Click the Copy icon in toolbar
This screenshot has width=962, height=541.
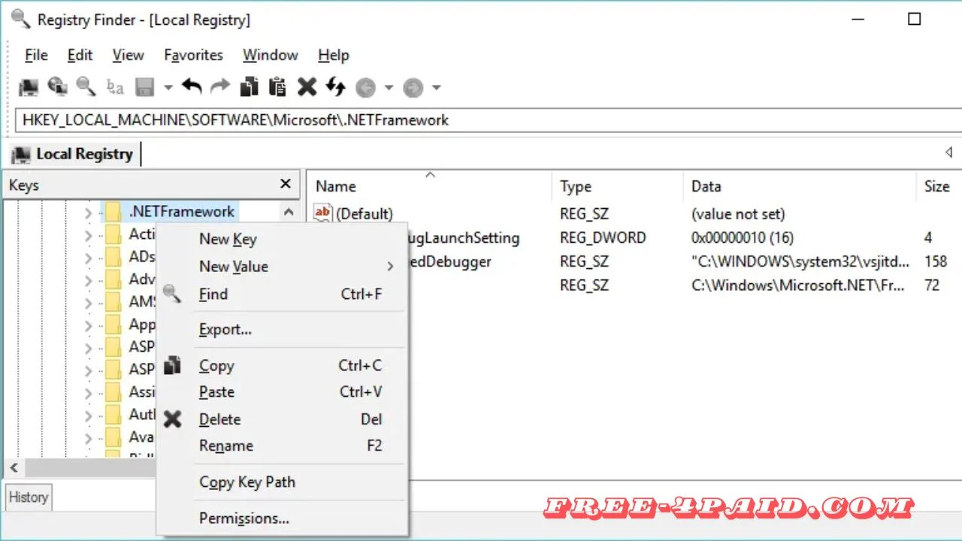(x=249, y=87)
